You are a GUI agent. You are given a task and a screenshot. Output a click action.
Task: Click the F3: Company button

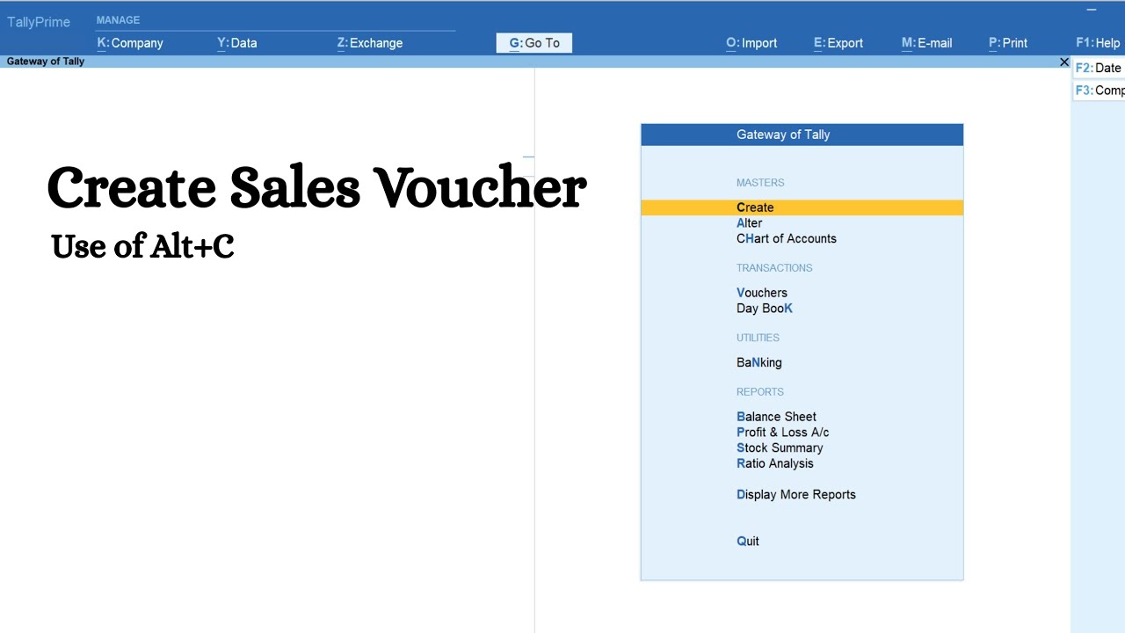coord(1099,91)
